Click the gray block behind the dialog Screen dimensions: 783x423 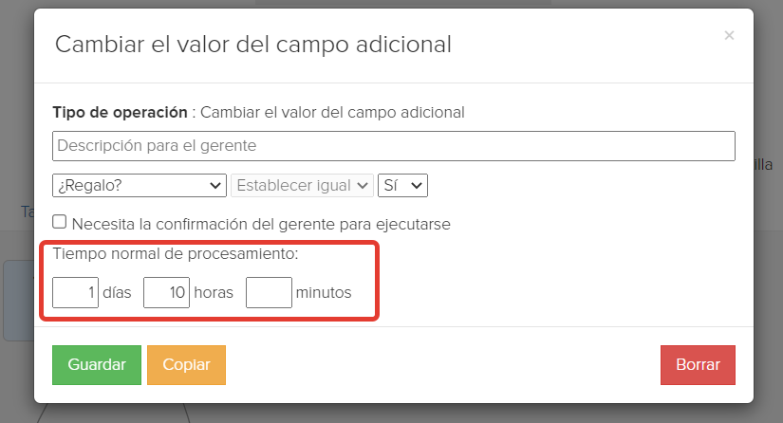18,301
